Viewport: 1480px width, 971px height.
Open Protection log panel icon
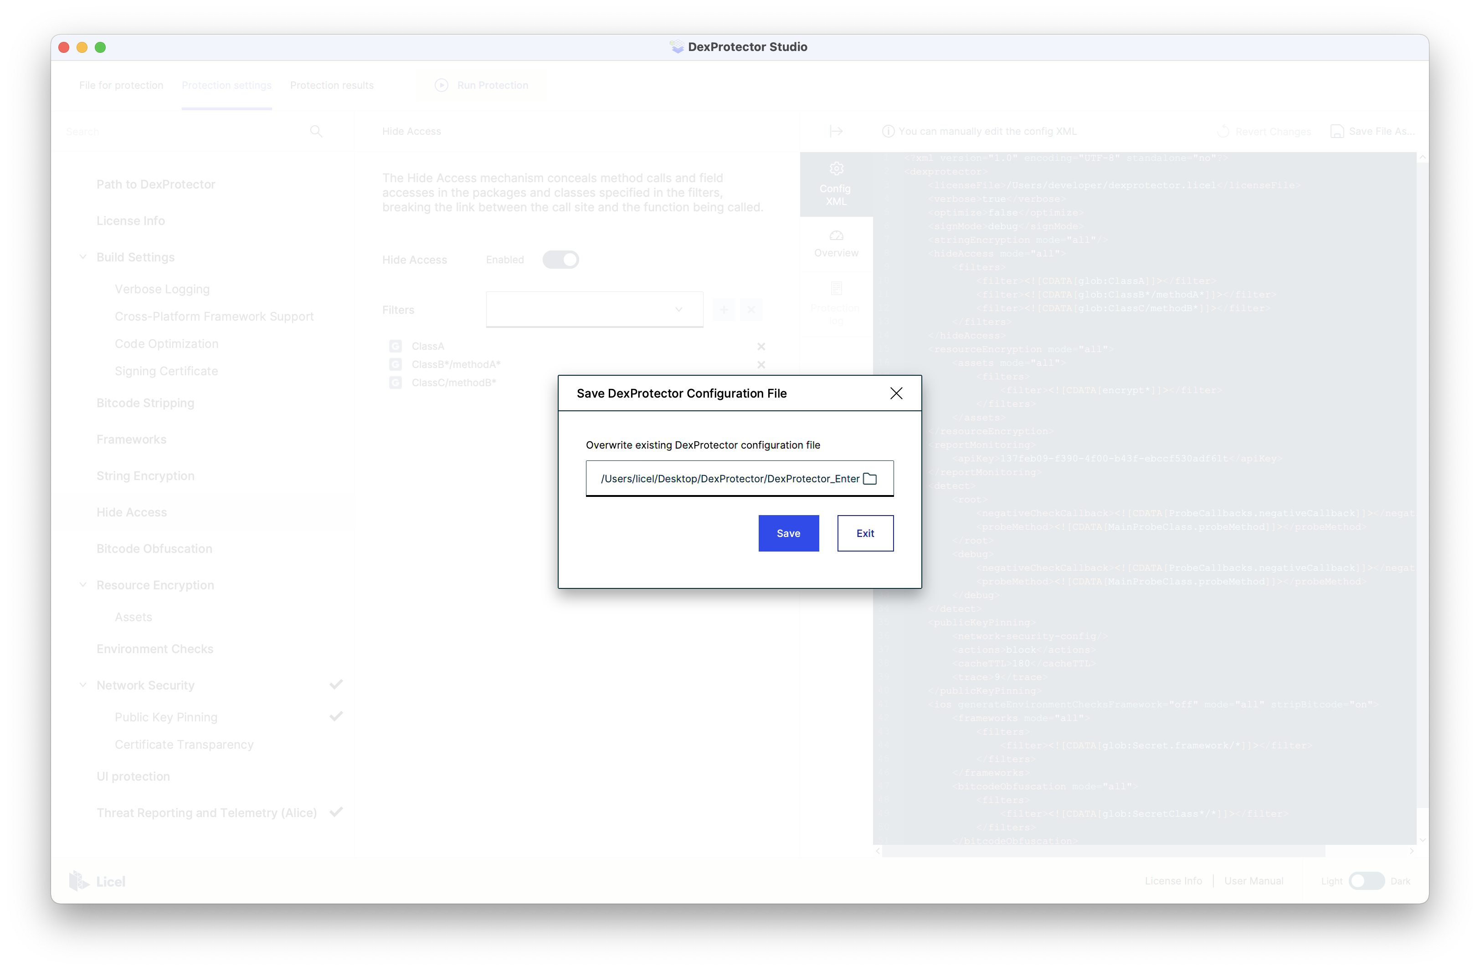(x=836, y=303)
